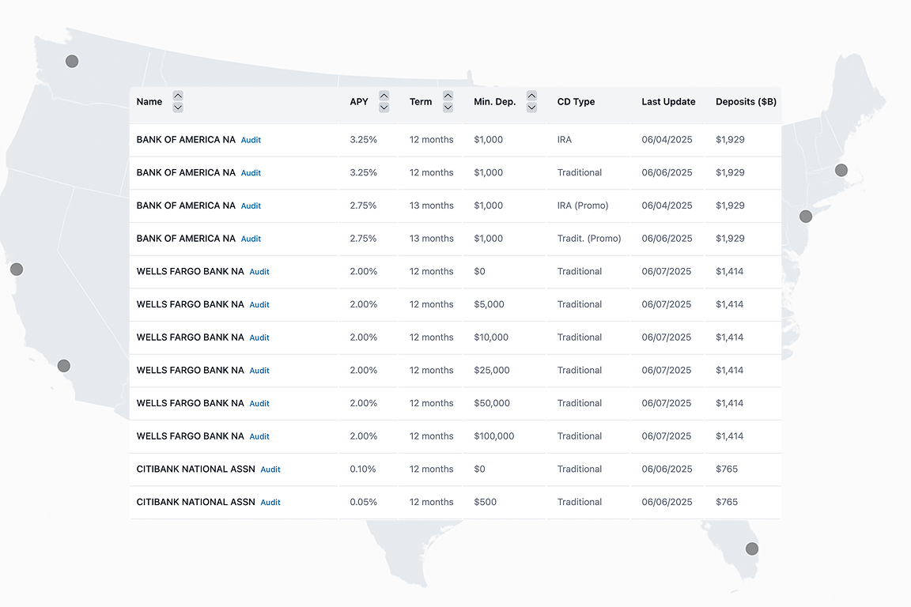Click the Tradit. (Promo) CD type cell
This screenshot has height=607, width=911.
[x=589, y=239]
